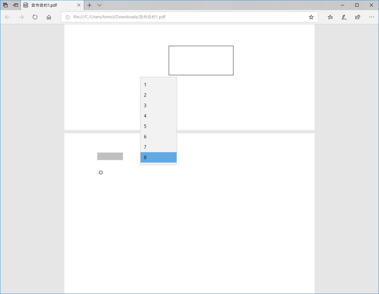Select the radio button on page two

[101, 172]
